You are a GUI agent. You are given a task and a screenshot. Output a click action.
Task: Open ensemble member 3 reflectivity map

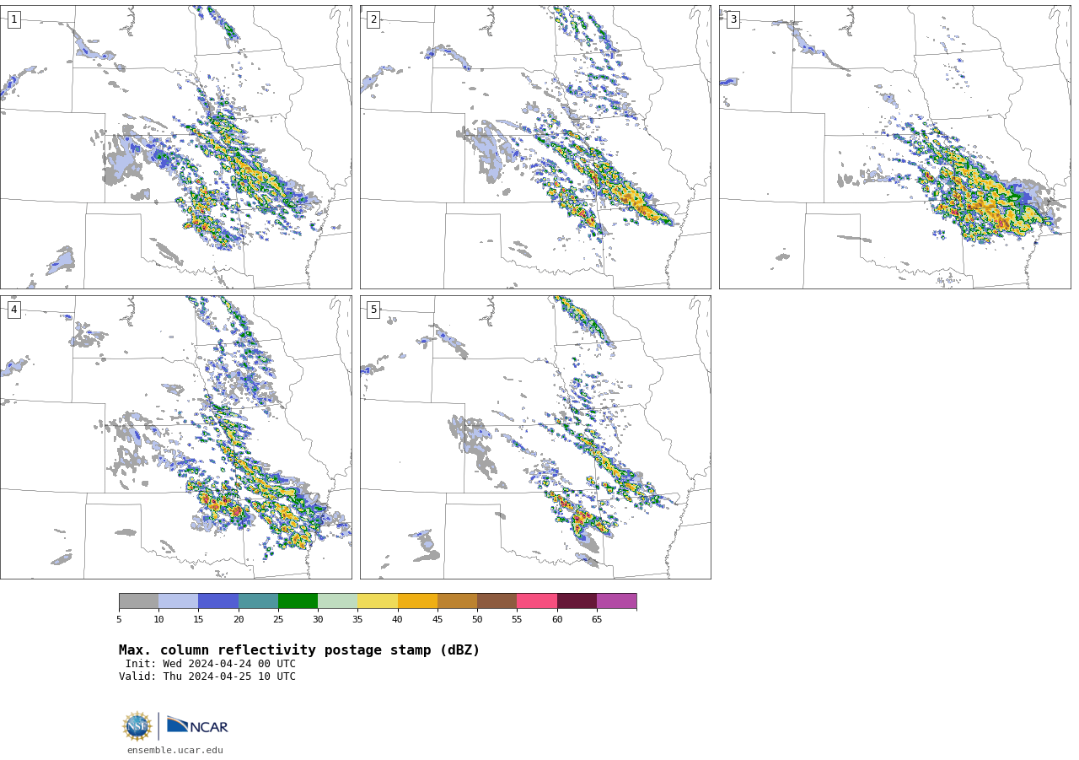894,147
